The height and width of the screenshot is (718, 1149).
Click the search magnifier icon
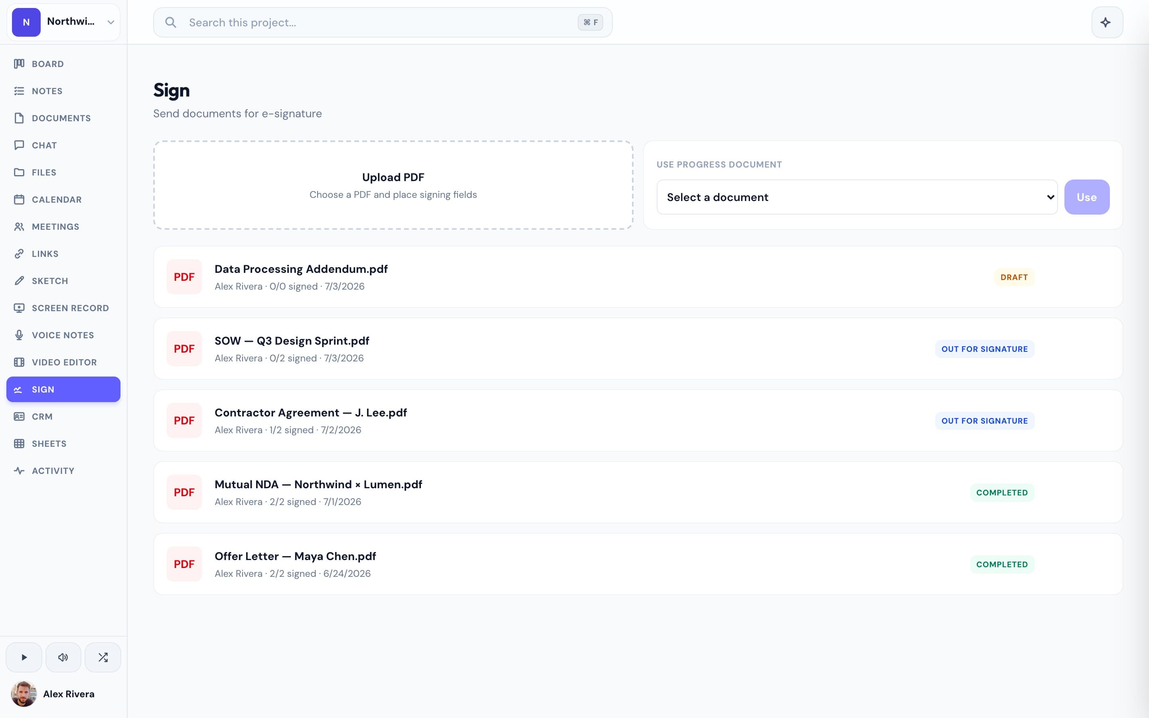coord(170,22)
